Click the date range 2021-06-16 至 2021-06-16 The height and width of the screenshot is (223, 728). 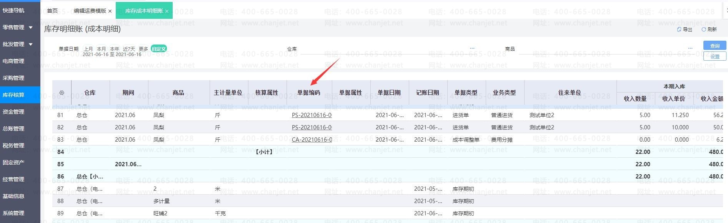coord(112,55)
